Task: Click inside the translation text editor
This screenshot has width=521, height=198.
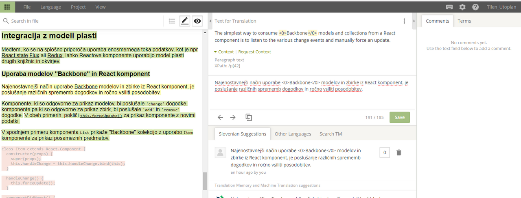Action: click(312, 93)
